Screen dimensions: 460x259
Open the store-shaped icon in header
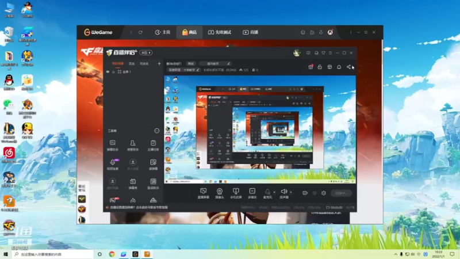tap(329, 67)
